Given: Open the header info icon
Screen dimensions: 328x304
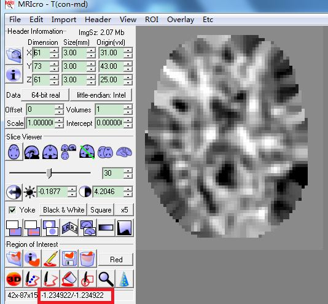Looking at the screenshot, I should pyautogui.click(x=14, y=75).
